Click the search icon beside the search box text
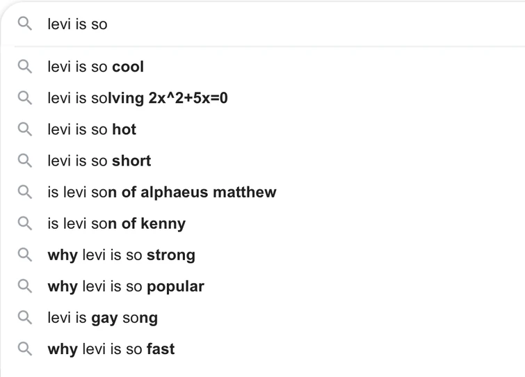This screenshot has height=377, width=525. click(x=24, y=24)
